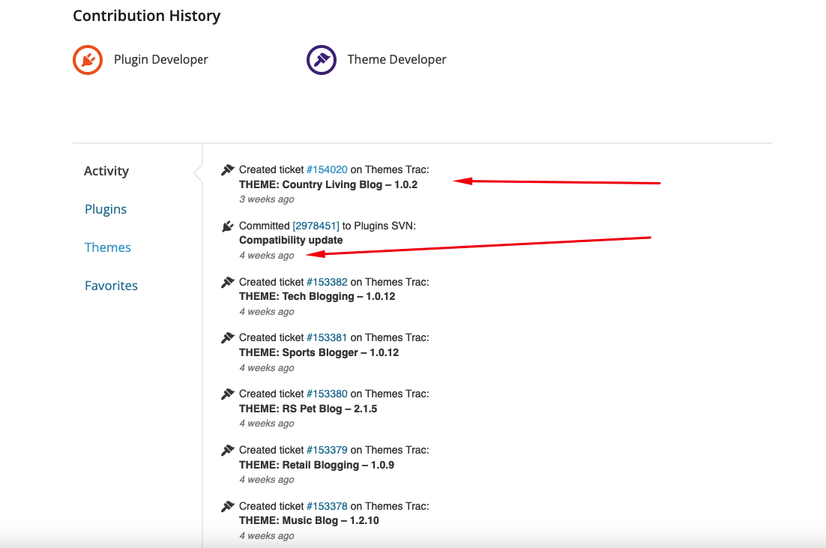826x548 pixels.
Task: Click the brush icon beside Retail Blogging entry
Action: (x=228, y=450)
